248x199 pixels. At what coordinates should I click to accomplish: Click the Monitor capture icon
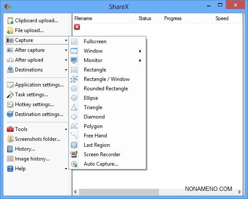pos(74,60)
